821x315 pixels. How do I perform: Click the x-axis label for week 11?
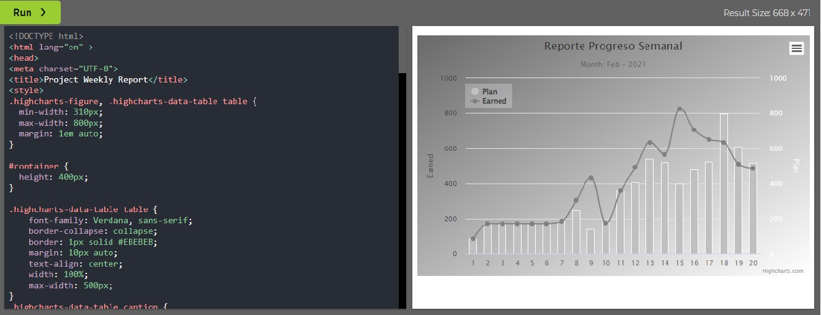click(x=620, y=263)
